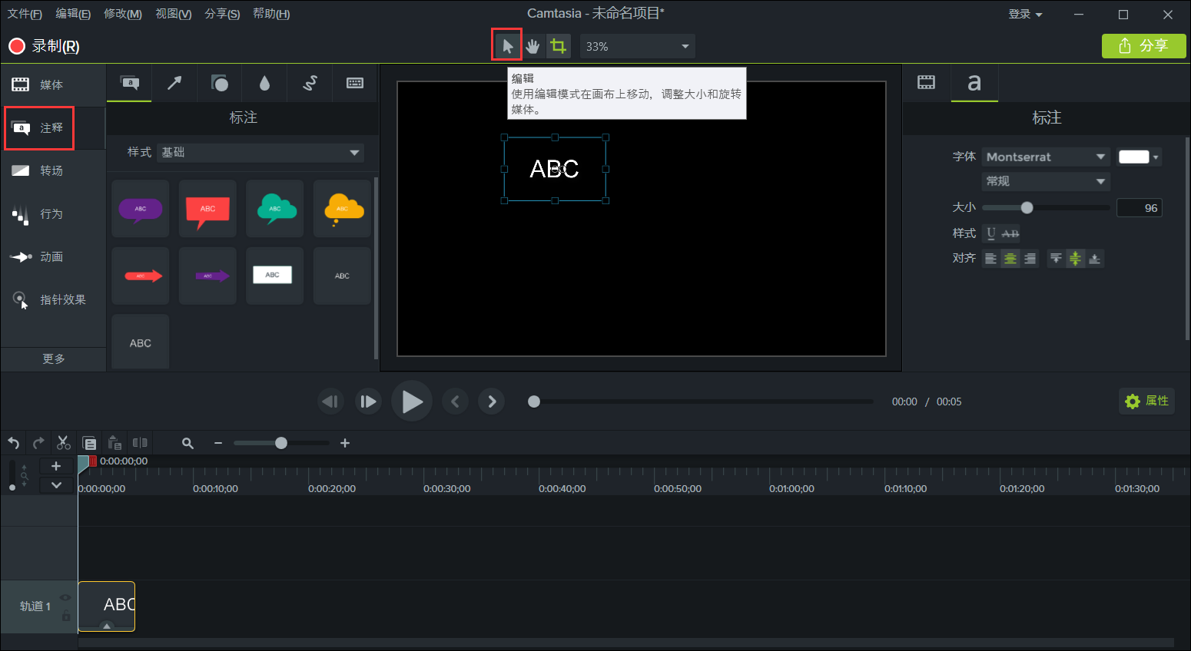Viewport: 1191px width, 651px height.
Task: Open the blur and highlight annotation tab
Action: pyautogui.click(x=264, y=83)
